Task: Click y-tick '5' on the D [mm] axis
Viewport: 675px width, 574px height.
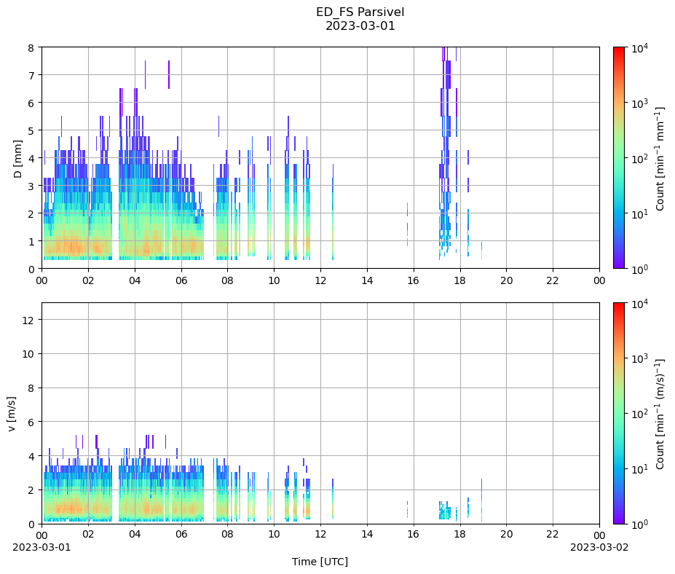Action: pyautogui.click(x=31, y=130)
